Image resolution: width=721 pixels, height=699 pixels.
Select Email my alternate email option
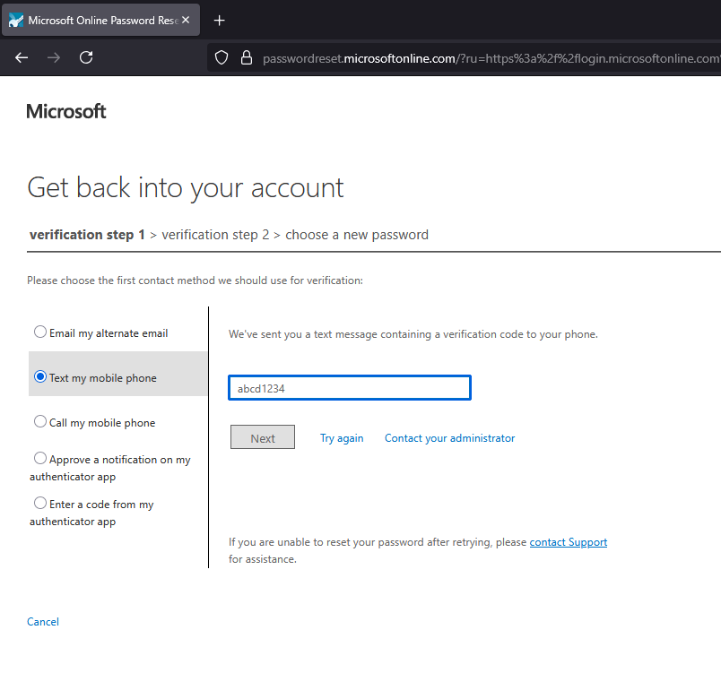40,332
